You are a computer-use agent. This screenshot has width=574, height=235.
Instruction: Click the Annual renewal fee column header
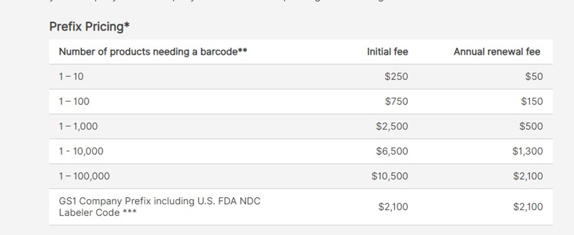(497, 52)
